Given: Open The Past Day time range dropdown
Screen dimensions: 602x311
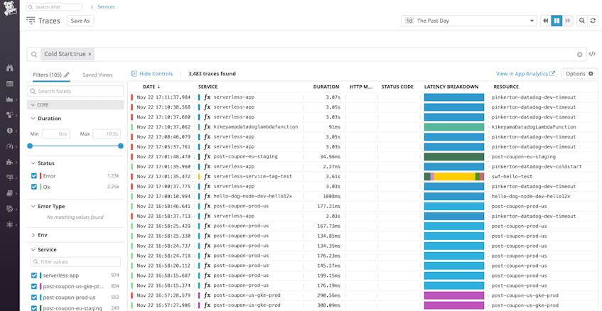Looking at the screenshot, I should (x=469, y=21).
